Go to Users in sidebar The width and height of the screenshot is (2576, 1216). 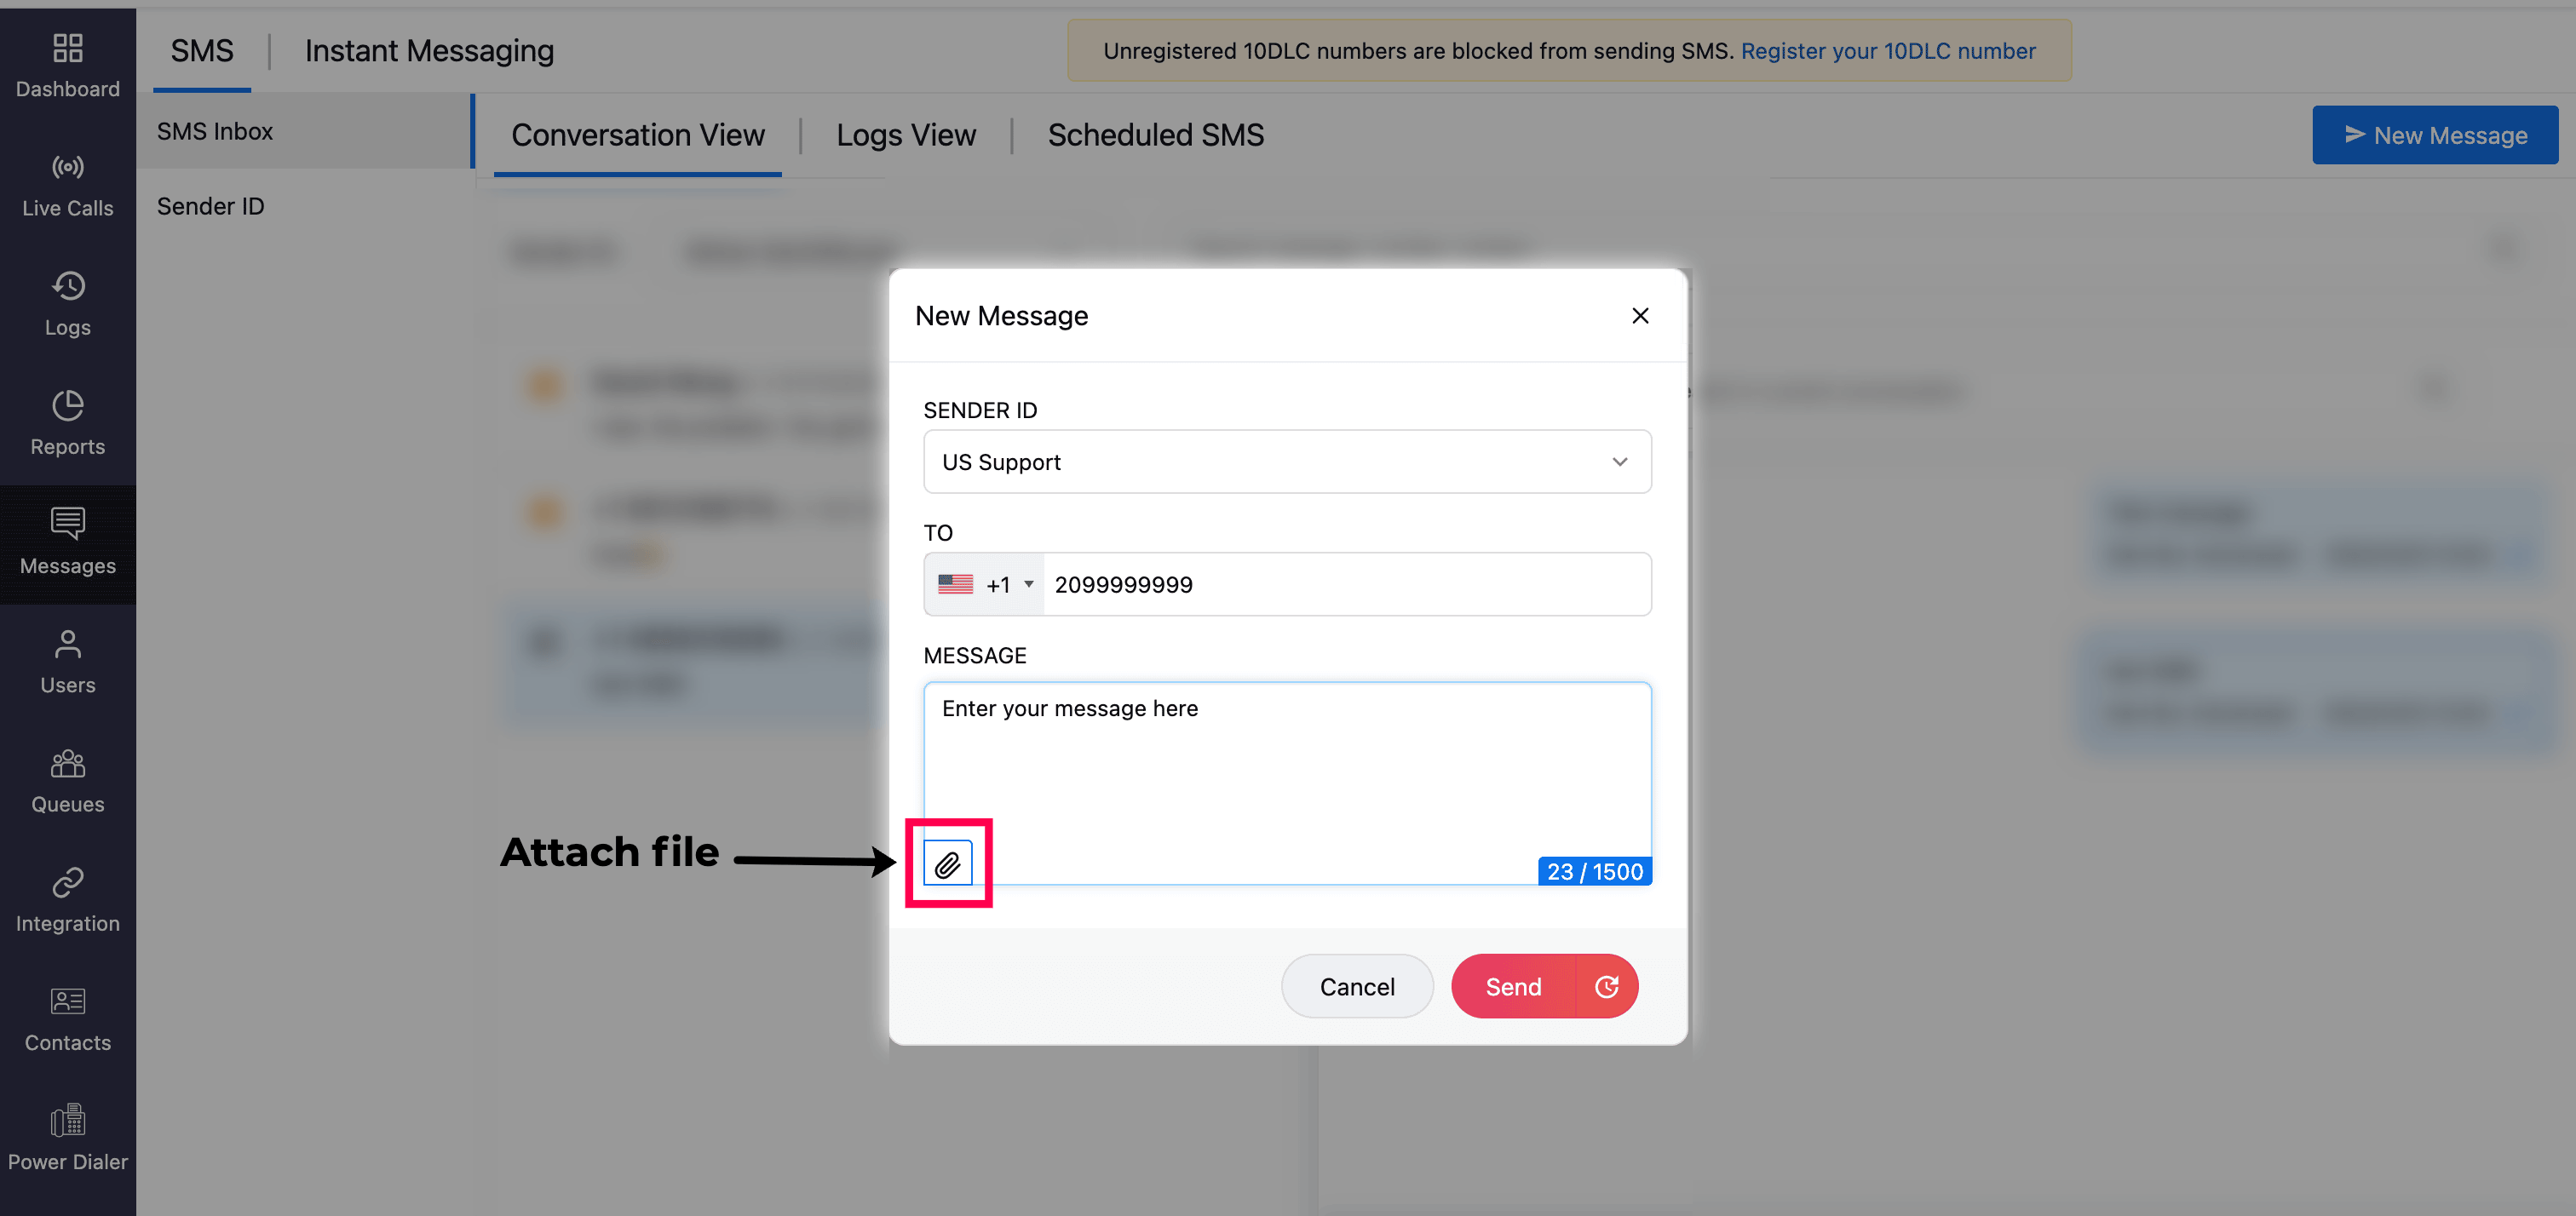tap(67, 662)
